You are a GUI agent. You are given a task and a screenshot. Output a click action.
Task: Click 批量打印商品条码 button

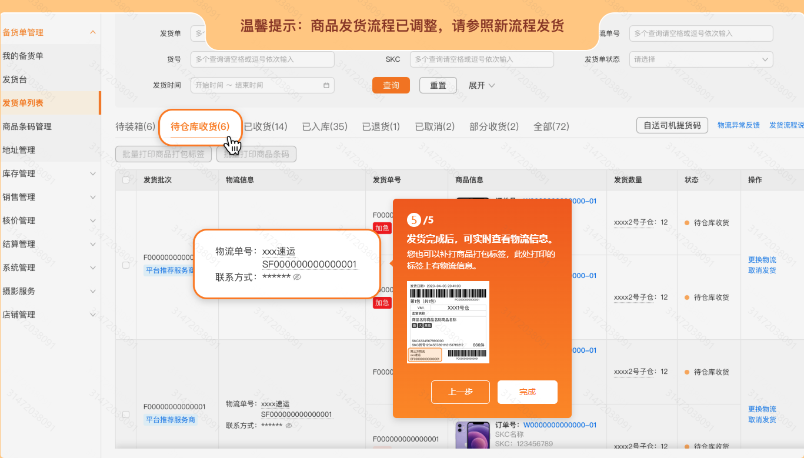click(256, 154)
